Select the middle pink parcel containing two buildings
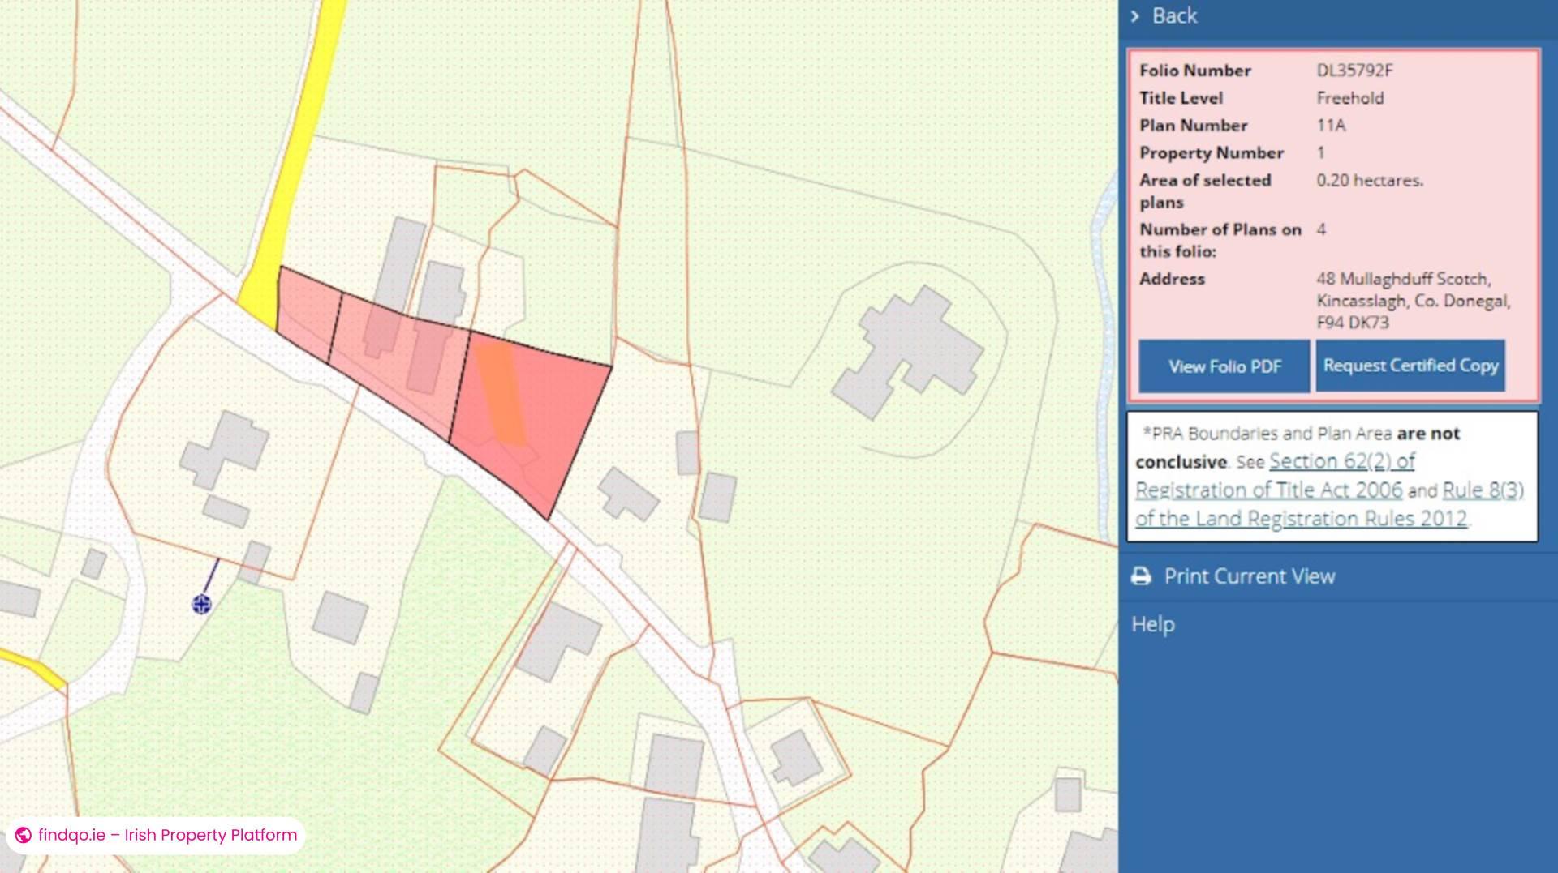The height and width of the screenshot is (873, 1558). pyautogui.click(x=398, y=357)
